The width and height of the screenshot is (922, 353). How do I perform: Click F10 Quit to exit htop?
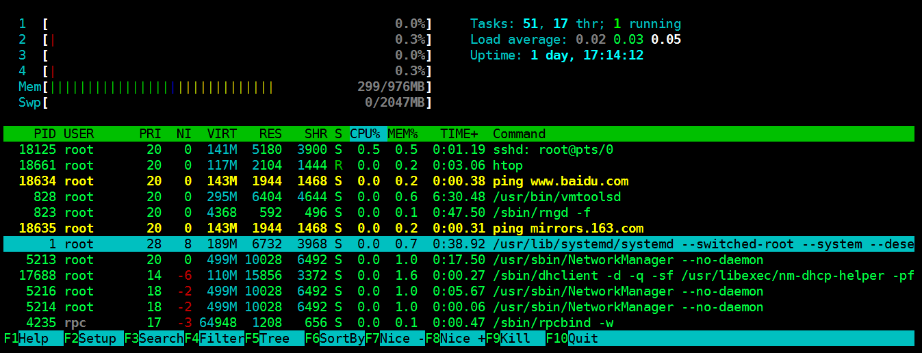point(573,339)
